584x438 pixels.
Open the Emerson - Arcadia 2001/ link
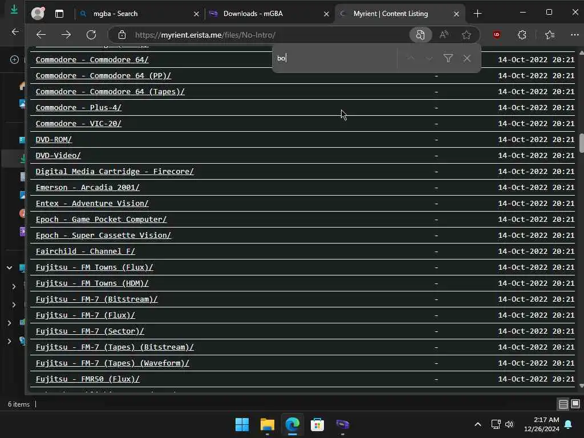click(x=87, y=188)
